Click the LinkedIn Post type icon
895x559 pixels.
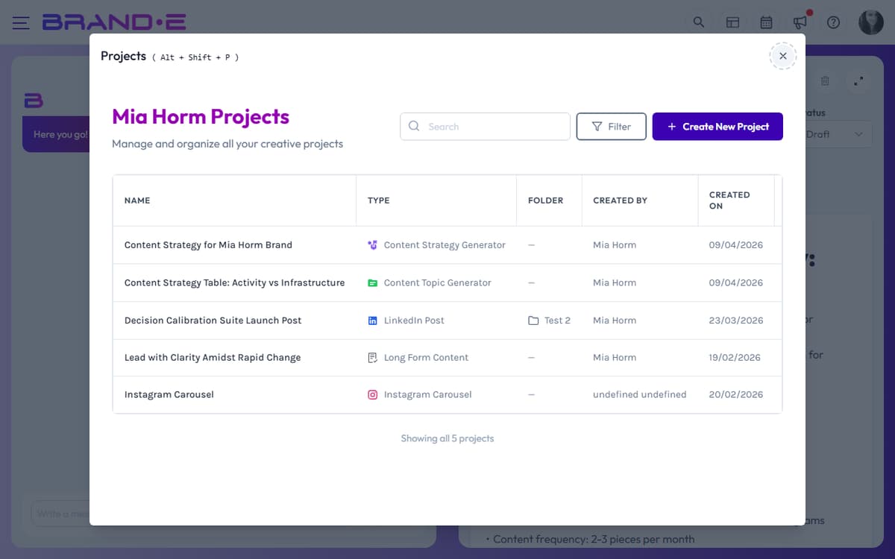[373, 320]
